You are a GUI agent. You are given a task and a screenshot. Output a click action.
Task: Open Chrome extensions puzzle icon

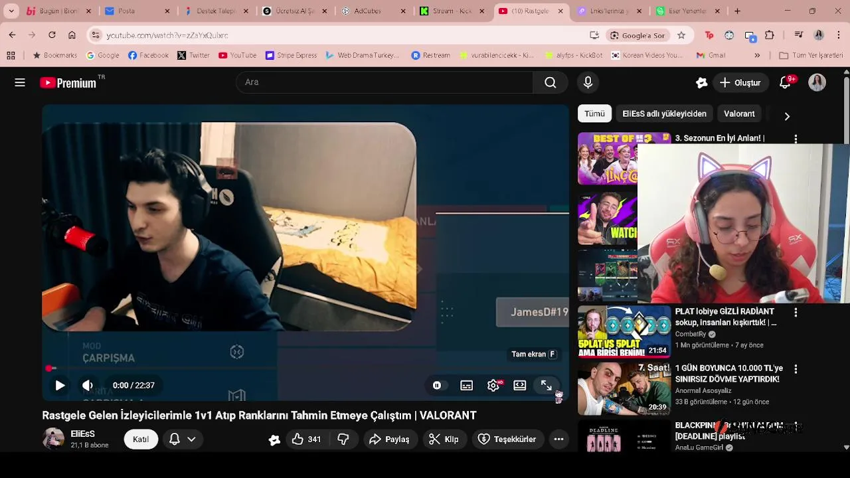click(x=770, y=35)
